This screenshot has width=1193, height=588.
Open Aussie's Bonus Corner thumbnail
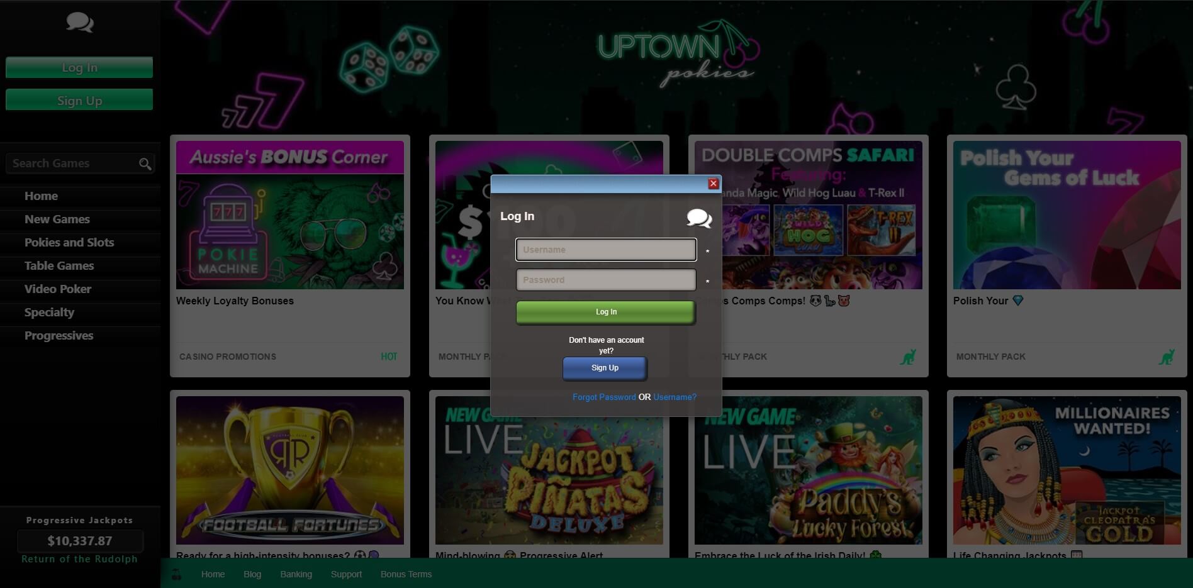coord(290,215)
